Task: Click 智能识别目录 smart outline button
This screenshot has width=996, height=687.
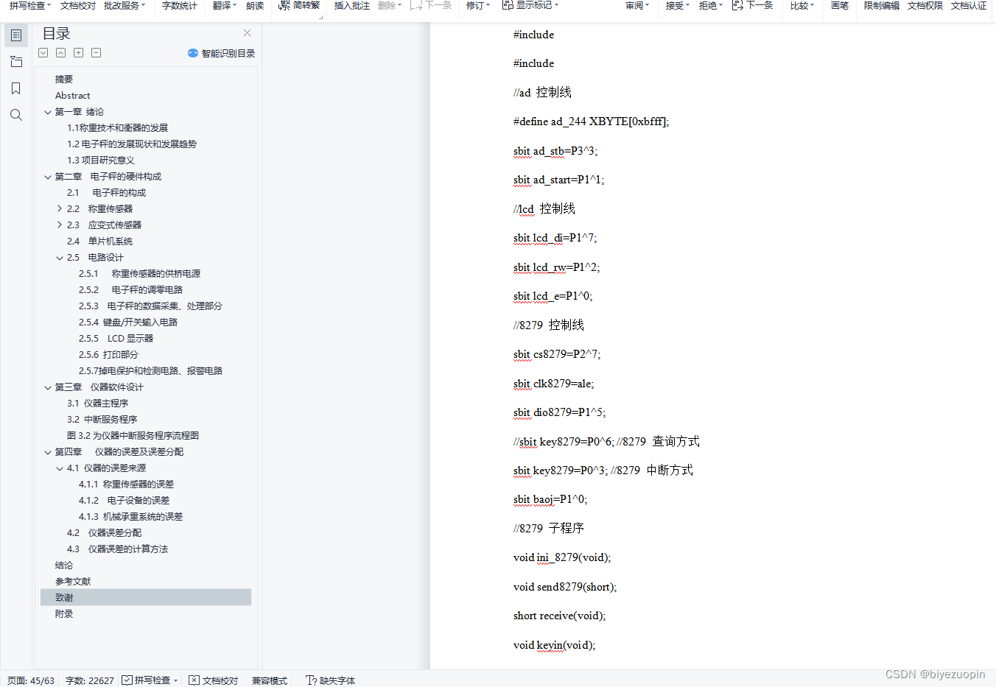Action: (222, 53)
